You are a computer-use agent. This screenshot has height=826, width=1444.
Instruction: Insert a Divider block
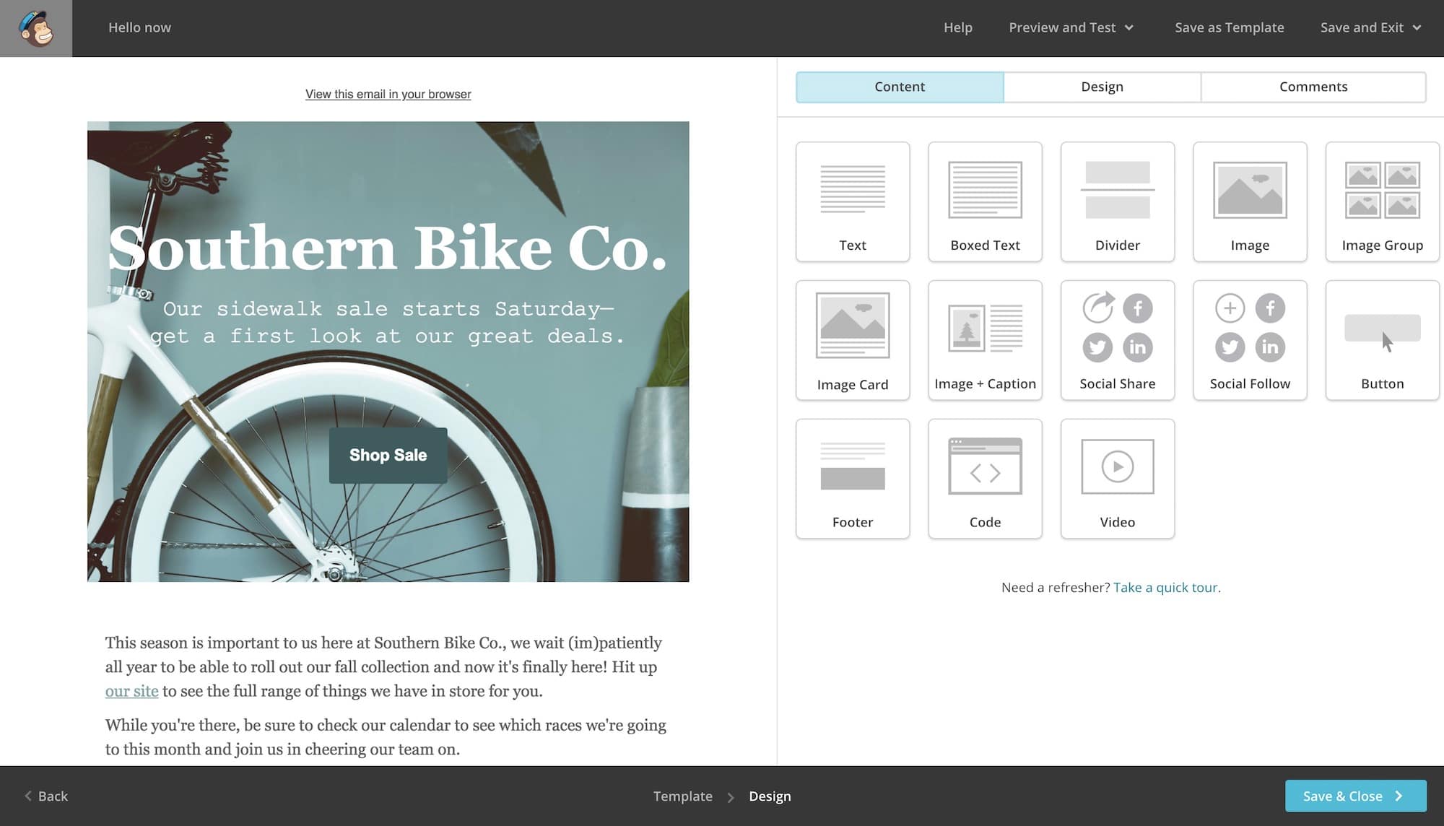click(x=1117, y=201)
